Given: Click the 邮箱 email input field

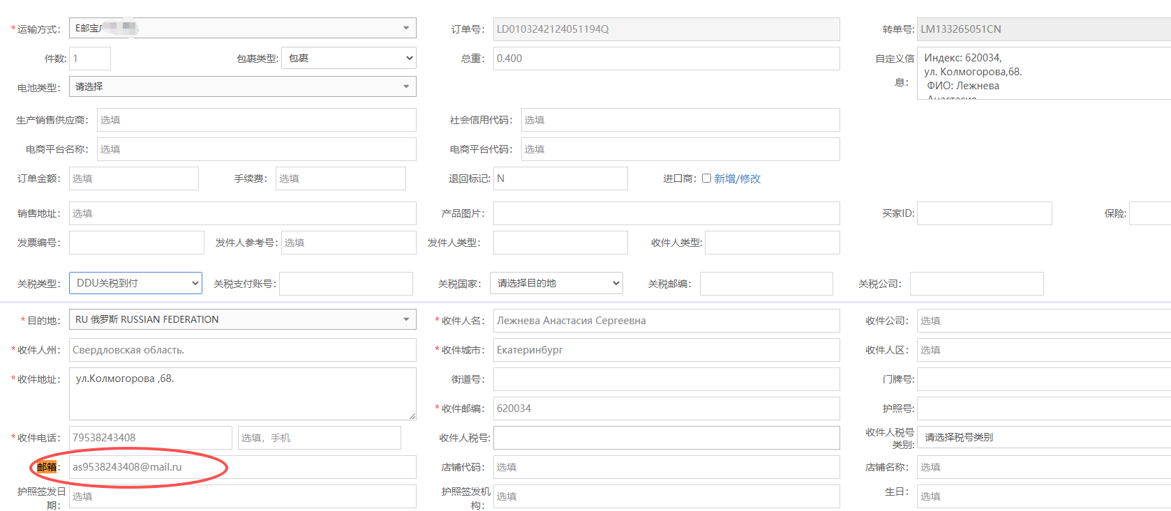Looking at the screenshot, I should point(242,467).
